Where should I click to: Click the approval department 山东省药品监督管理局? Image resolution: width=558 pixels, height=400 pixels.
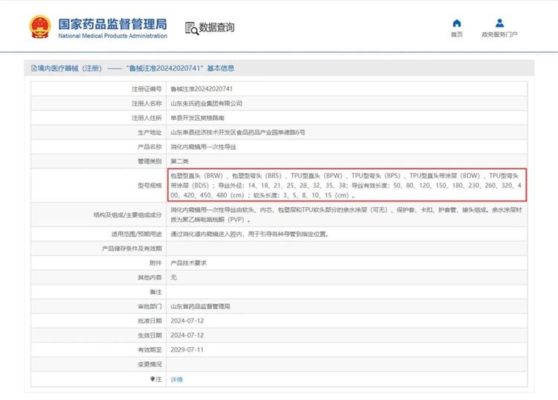pyautogui.click(x=200, y=306)
